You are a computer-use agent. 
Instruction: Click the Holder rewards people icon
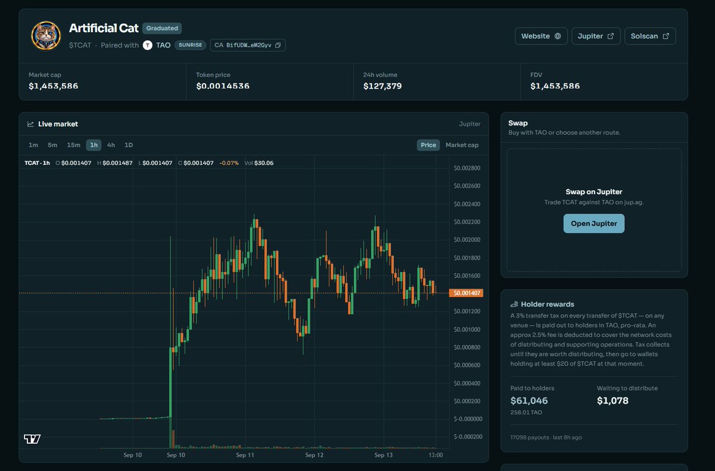(x=514, y=304)
